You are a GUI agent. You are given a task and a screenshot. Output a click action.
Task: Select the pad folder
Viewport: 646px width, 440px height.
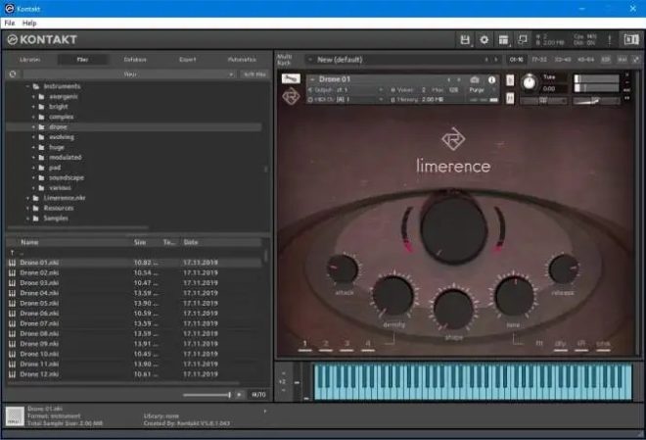[x=55, y=168]
